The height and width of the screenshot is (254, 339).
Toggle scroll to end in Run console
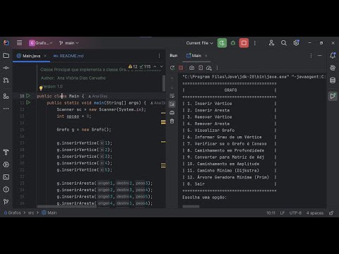pos(172,104)
